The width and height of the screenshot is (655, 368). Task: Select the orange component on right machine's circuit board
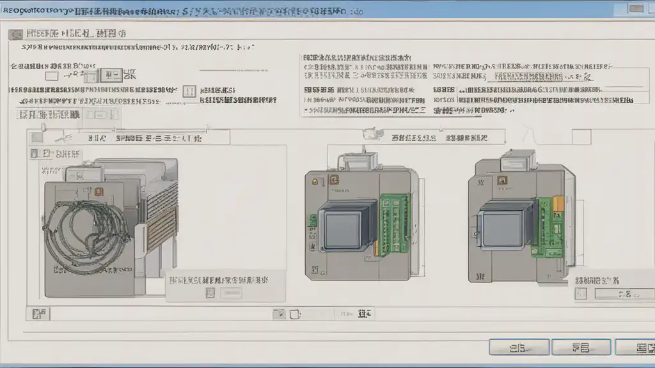pyautogui.click(x=558, y=204)
